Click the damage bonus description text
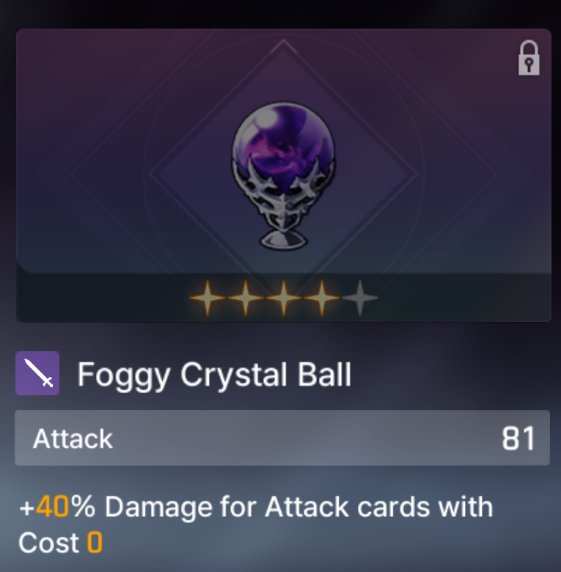This screenshot has width=561, height=572. (x=255, y=524)
